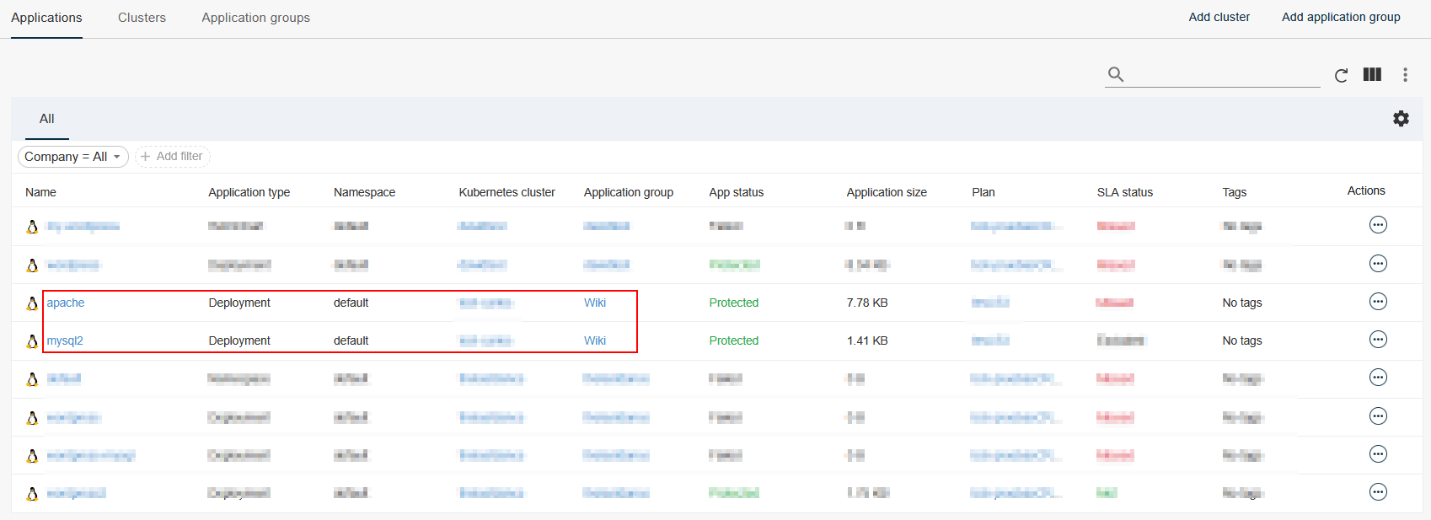Sort by Tags column header
The height and width of the screenshot is (520, 1431).
coord(1234,192)
